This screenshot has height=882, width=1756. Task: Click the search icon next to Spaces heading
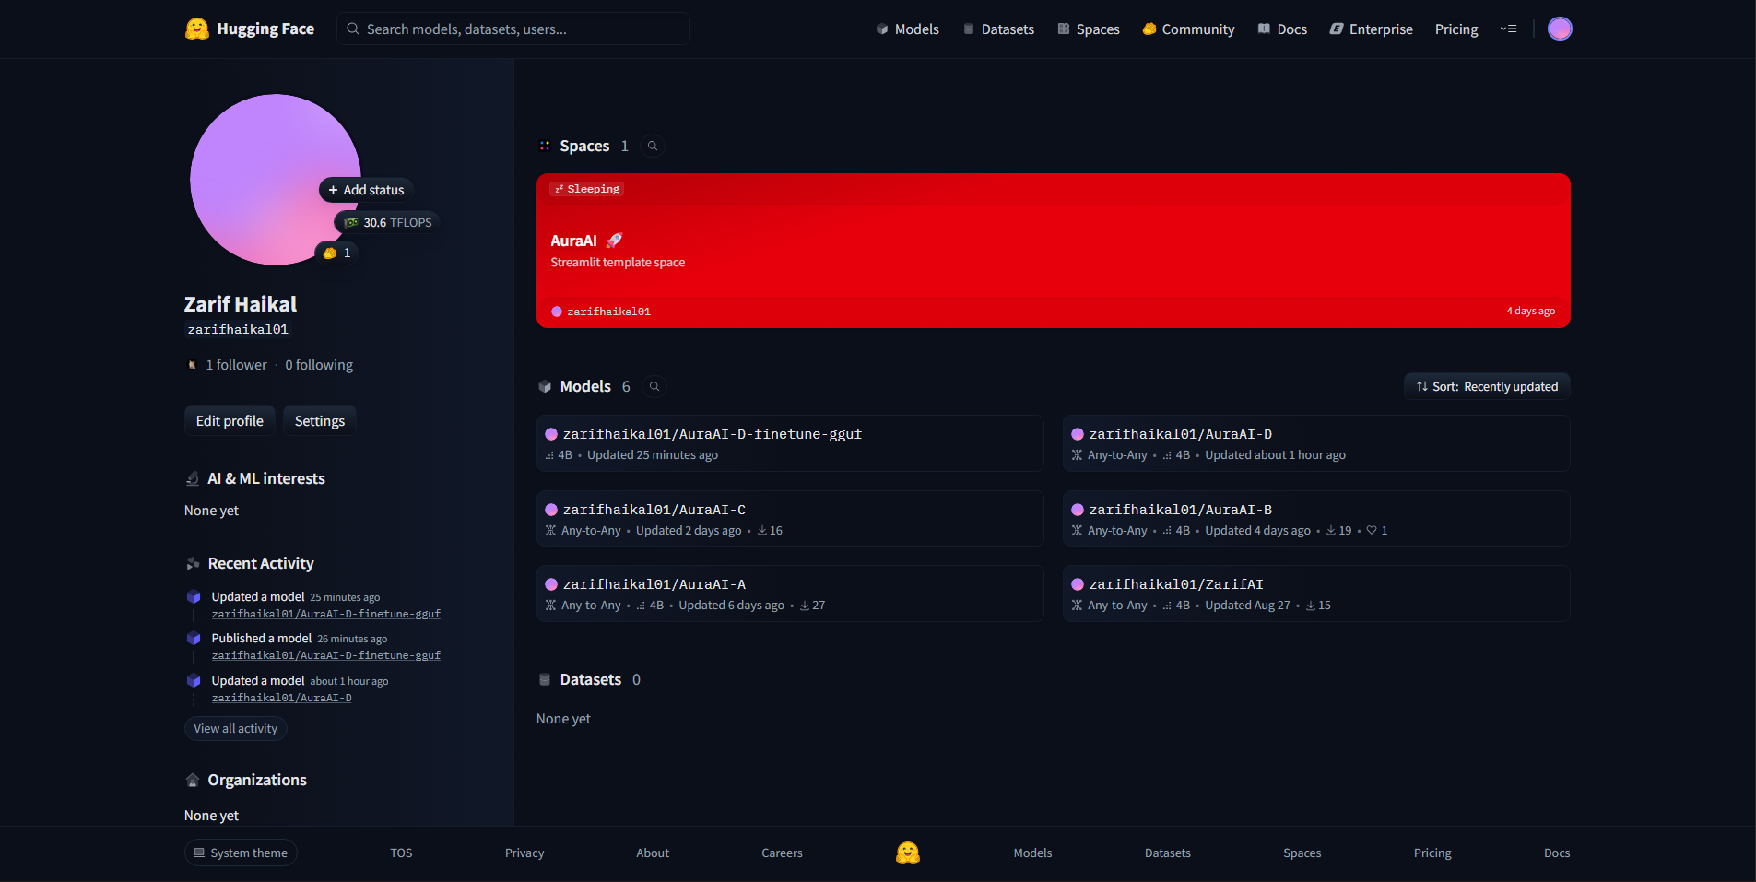(653, 146)
